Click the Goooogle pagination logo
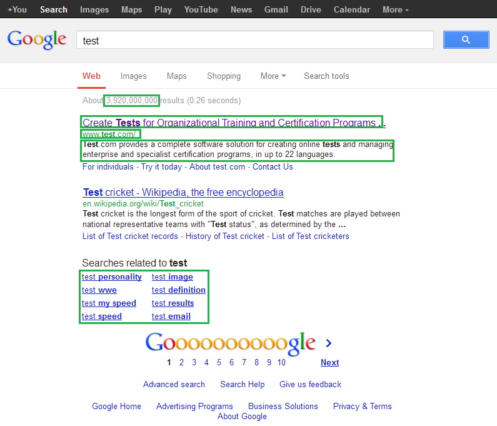497x426 pixels. [x=231, y=343]
